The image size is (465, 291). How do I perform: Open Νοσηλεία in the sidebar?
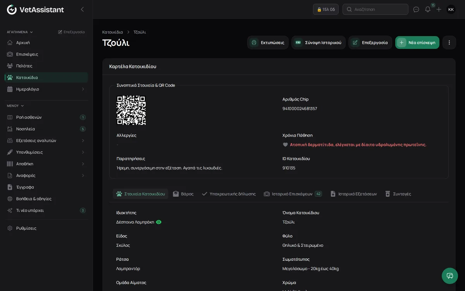46,129
